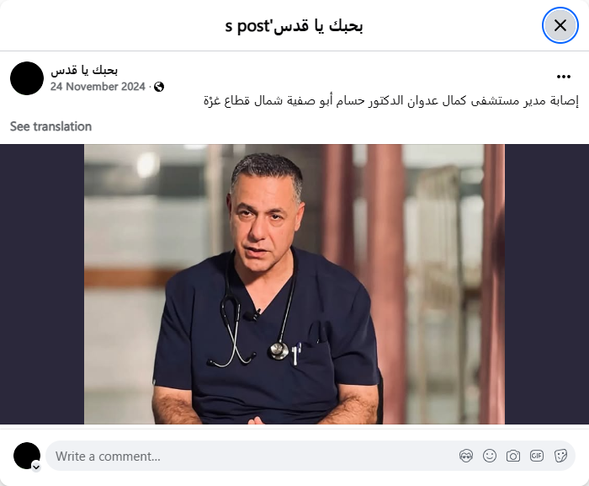Open the 24 November 2024 timestamp link
The width and height of the screenshot is (589, 486).
coord(98,87)
